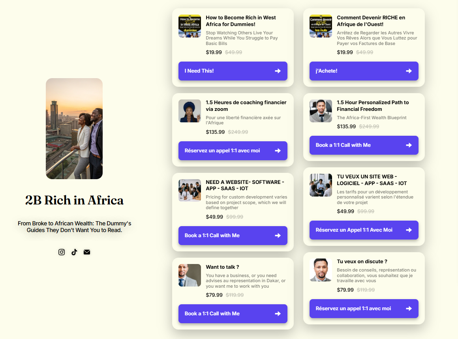The height and width of the screenshot is (339, 458).
Task: Open the TikTok profile icon
Action: [74, 252]
